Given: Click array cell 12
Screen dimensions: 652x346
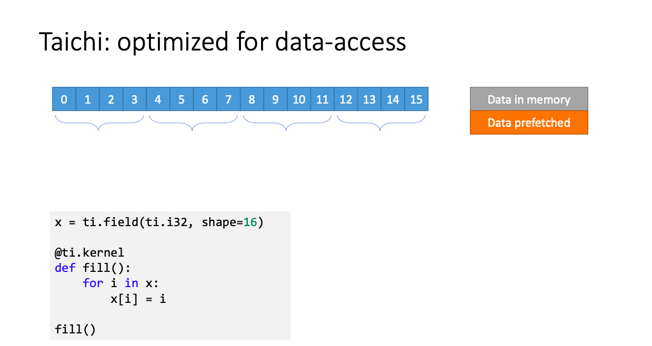Looking at the screenshot, I should 346,99.
